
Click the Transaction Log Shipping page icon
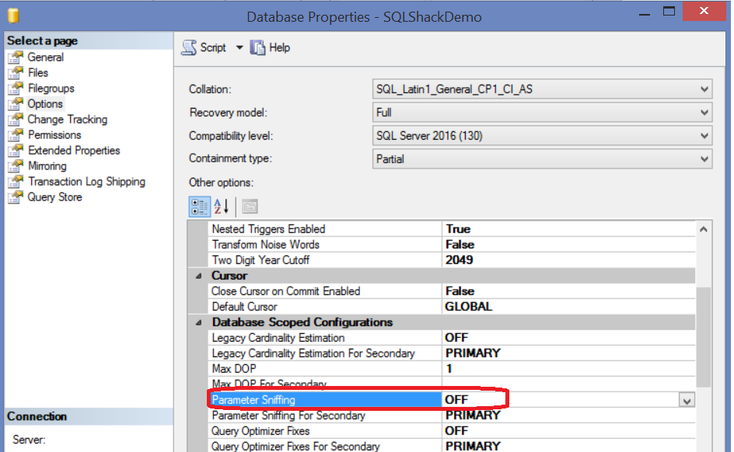(15, 181)
